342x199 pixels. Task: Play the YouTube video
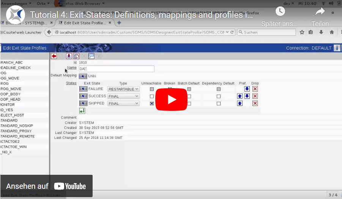(171, 99)
